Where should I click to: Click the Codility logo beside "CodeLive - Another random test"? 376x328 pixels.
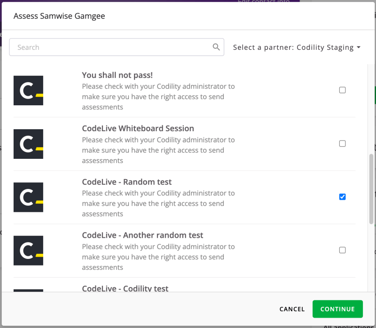click(28, 250)
